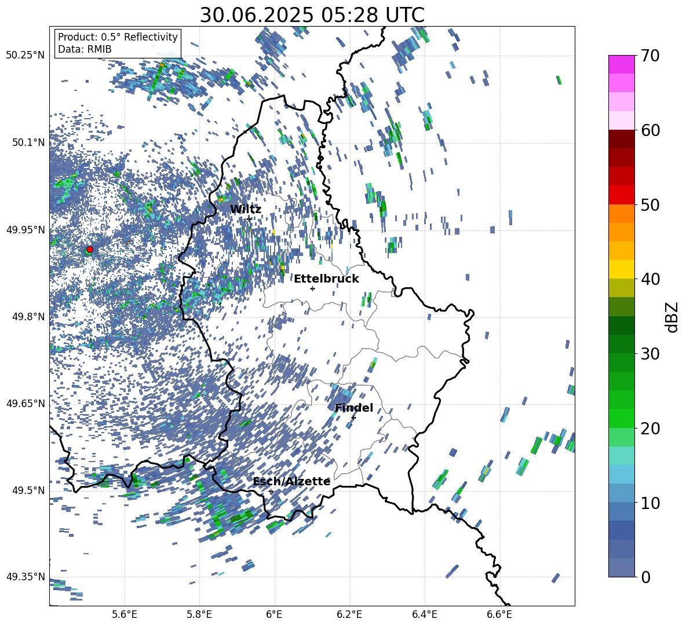686x626 pixels.
Task: Click the Wiltz city label
Action: (x=246, y=210)
